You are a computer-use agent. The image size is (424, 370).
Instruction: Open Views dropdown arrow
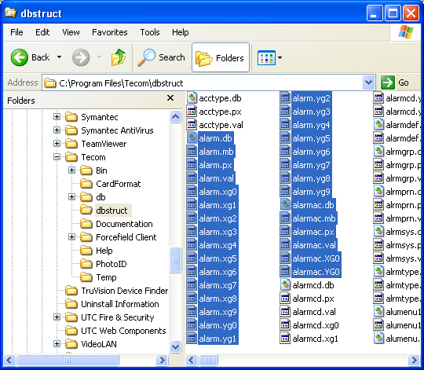click(280, 57)
